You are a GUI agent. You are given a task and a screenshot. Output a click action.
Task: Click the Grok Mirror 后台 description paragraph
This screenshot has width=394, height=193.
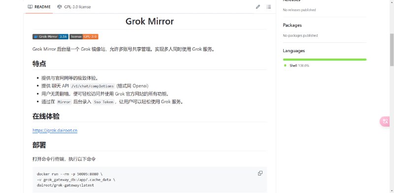tap(124, 49)
